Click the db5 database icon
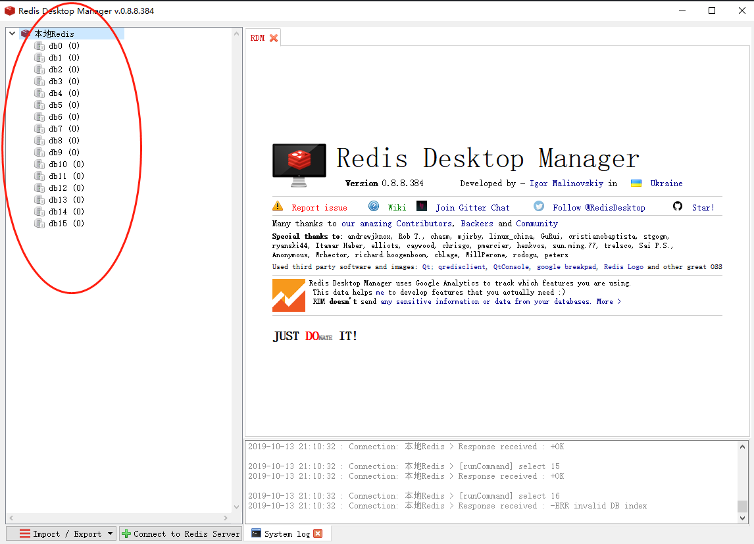 pyautogui.click(x=39, y=105)
